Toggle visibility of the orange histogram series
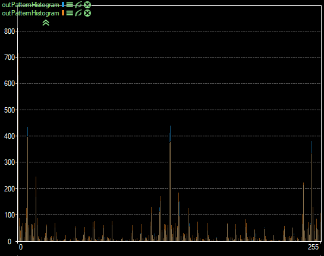 [x=78, y=13]
